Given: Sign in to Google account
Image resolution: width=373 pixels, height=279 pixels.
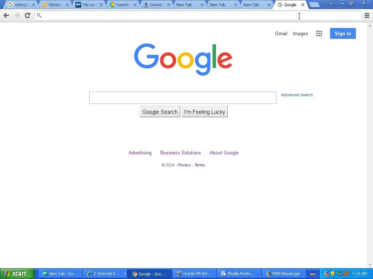Looking at the screenshot, I should point(343,33).
